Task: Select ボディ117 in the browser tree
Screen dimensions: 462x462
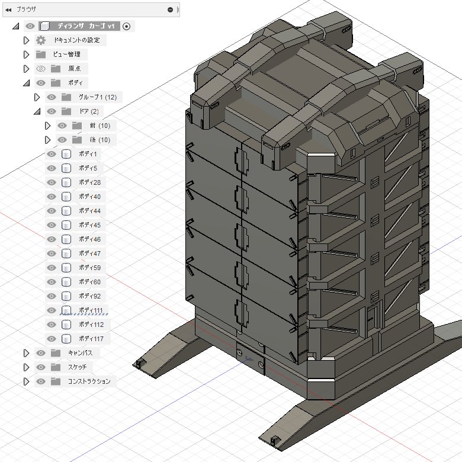Action: pyautogui.click(x=91, y=339)
